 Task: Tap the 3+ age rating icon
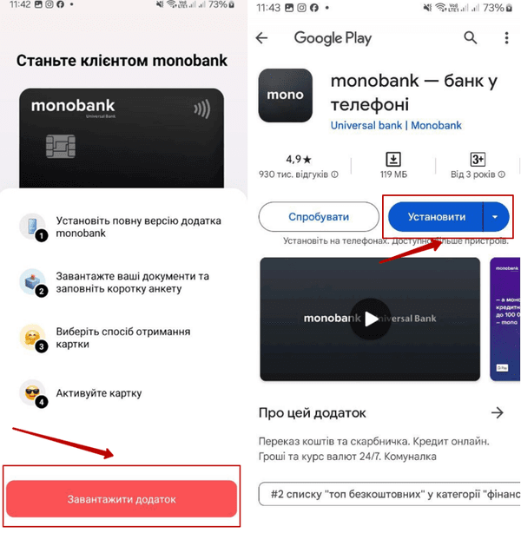478,159
